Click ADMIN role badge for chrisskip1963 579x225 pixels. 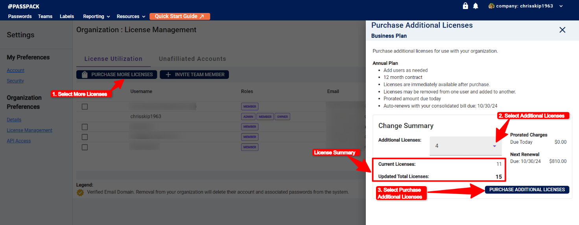(248, 117)
